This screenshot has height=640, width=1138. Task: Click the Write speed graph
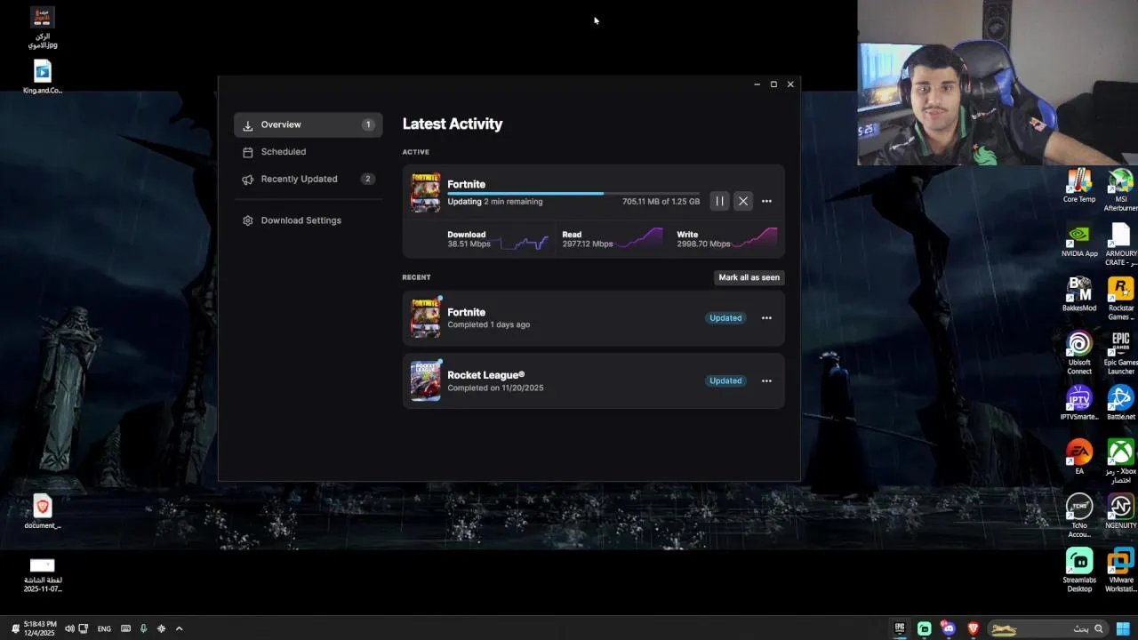click(755, 239)
